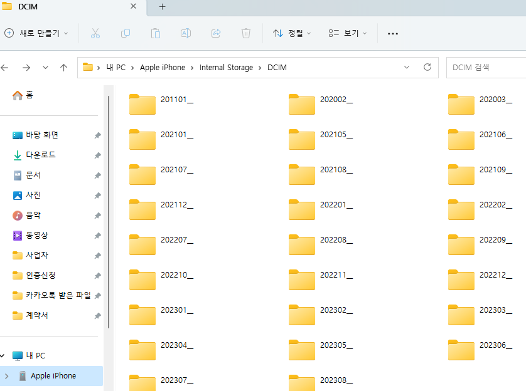Click the Delete trash can icon
Image resolution: width=526 pixels, height=391 pixels.
coord(246,33)
